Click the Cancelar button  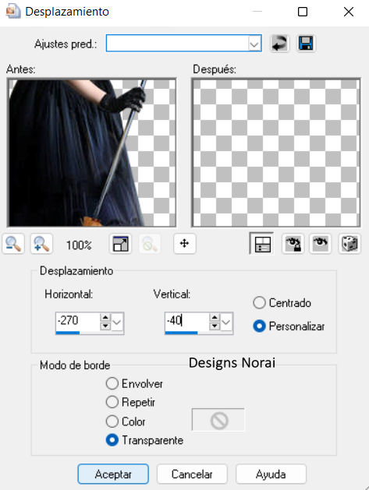[192, 474]
